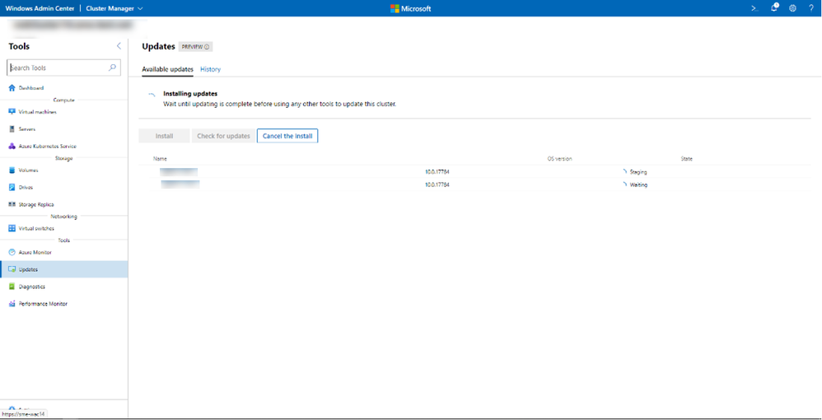The height and width of the screenshot is (420, 822).
Task: Click the Diagnostics green icon
Action: coord(12,287)
